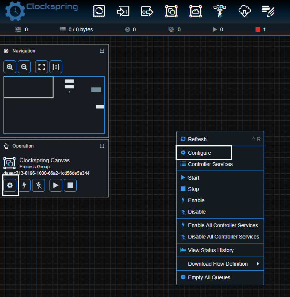Select Empty All Queues
The image size is (290, 297).
pyautogui.click(x=220, y=277)
